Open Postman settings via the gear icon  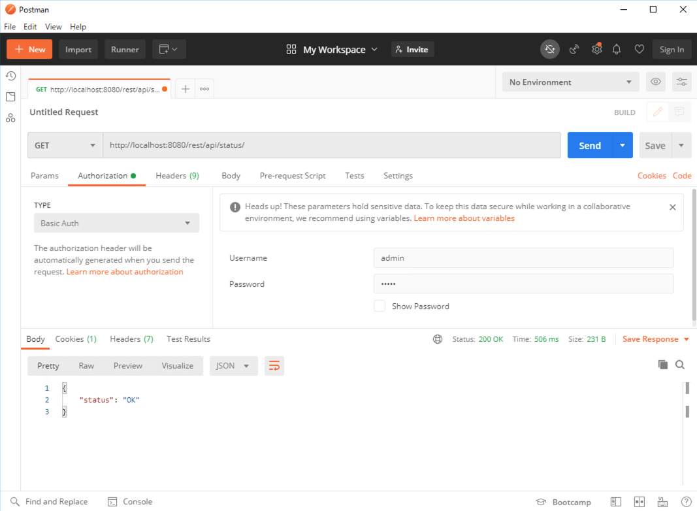pyautogui.click(x=596, y=49)
